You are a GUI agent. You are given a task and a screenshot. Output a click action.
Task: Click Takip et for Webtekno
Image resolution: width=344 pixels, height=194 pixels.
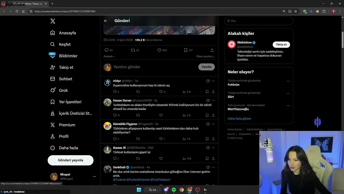pyautogui.click(x=281, y=44)
